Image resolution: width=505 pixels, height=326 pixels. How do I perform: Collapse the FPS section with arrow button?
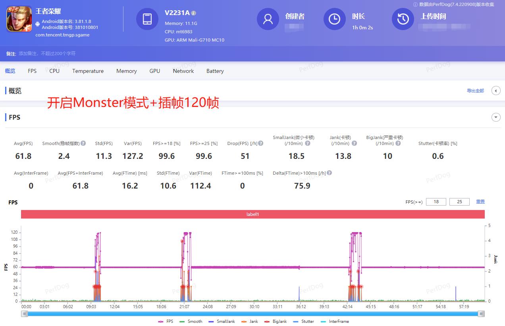[x=496, y=117]
